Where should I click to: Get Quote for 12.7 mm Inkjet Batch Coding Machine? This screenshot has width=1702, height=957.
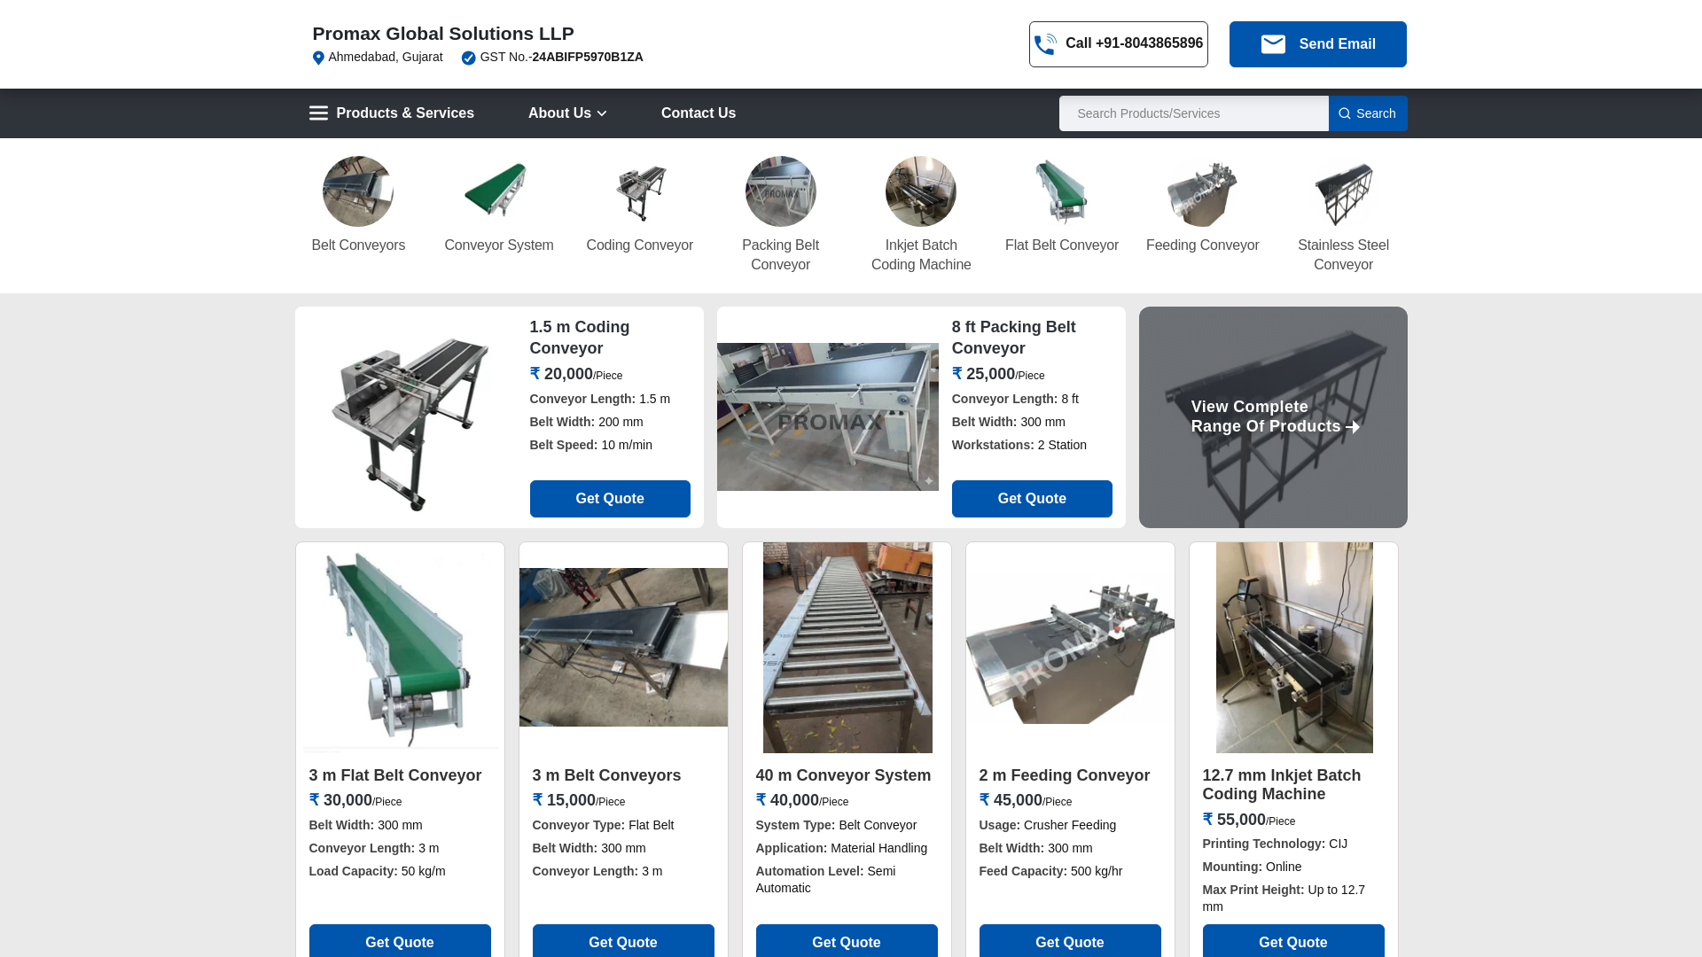(1293, 941)
